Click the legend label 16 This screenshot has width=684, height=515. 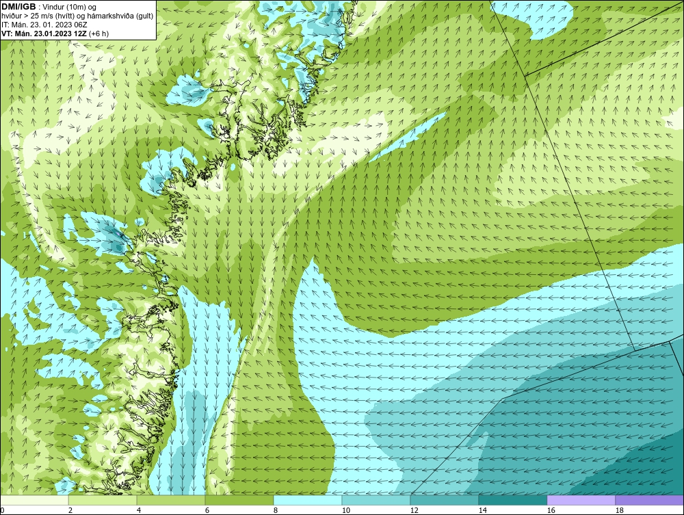pos(551,510)
